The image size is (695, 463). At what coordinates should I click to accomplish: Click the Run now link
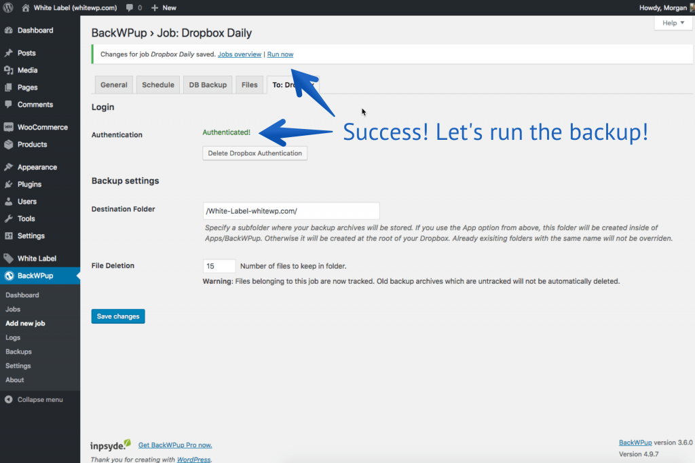[280, 54]
